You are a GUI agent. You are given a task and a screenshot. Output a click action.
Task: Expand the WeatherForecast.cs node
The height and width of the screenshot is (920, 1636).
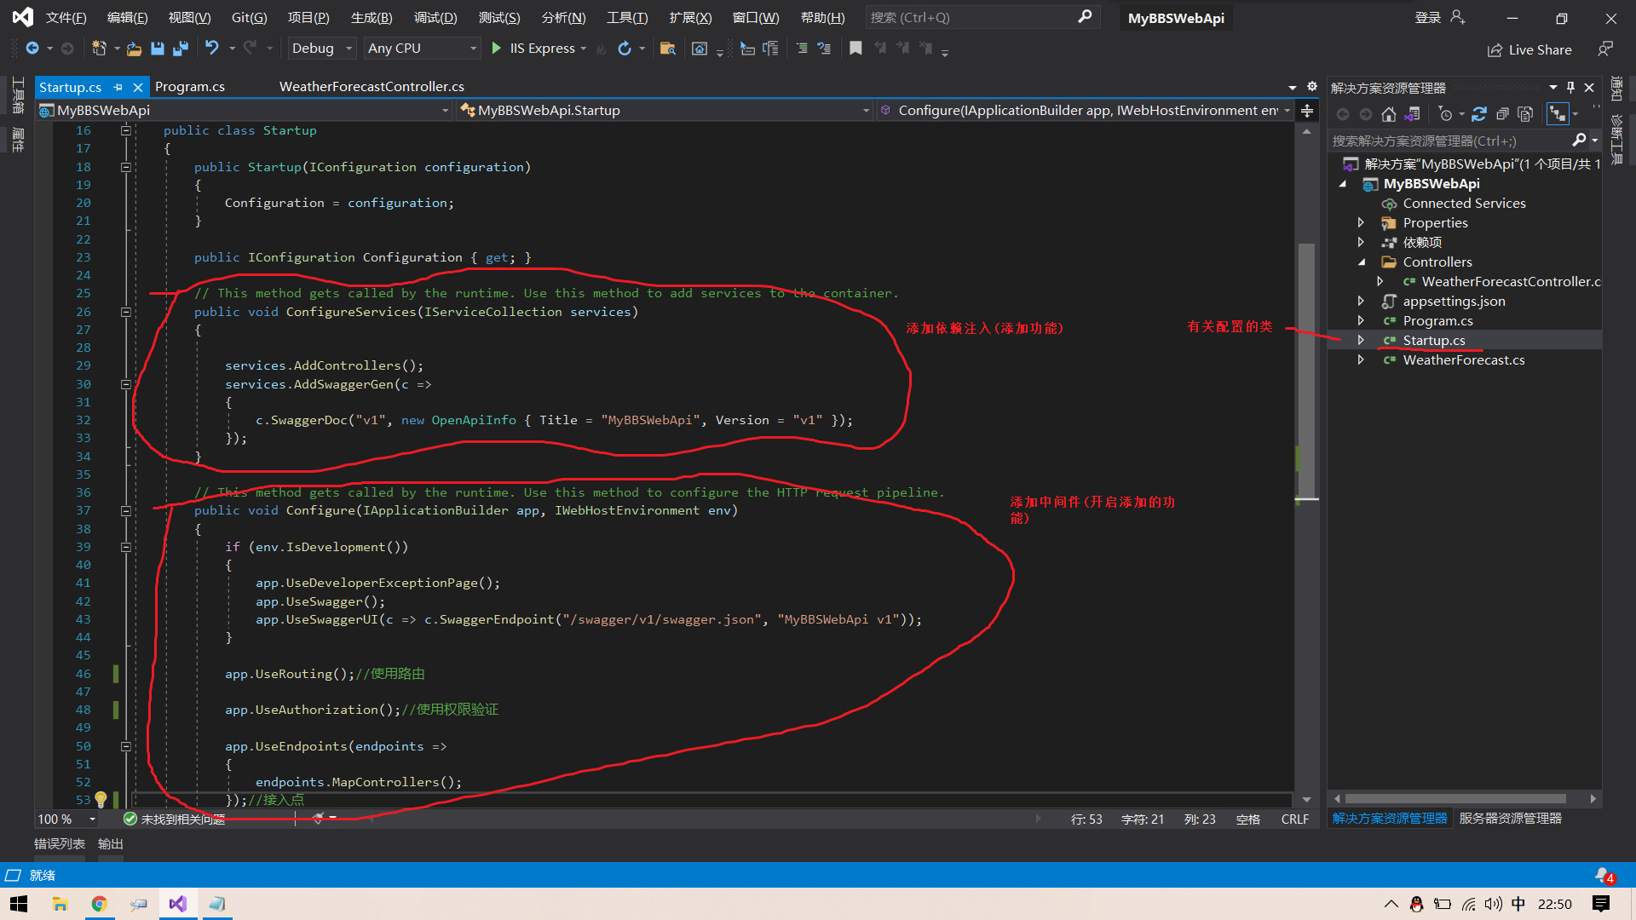[x=1361, y=359]
